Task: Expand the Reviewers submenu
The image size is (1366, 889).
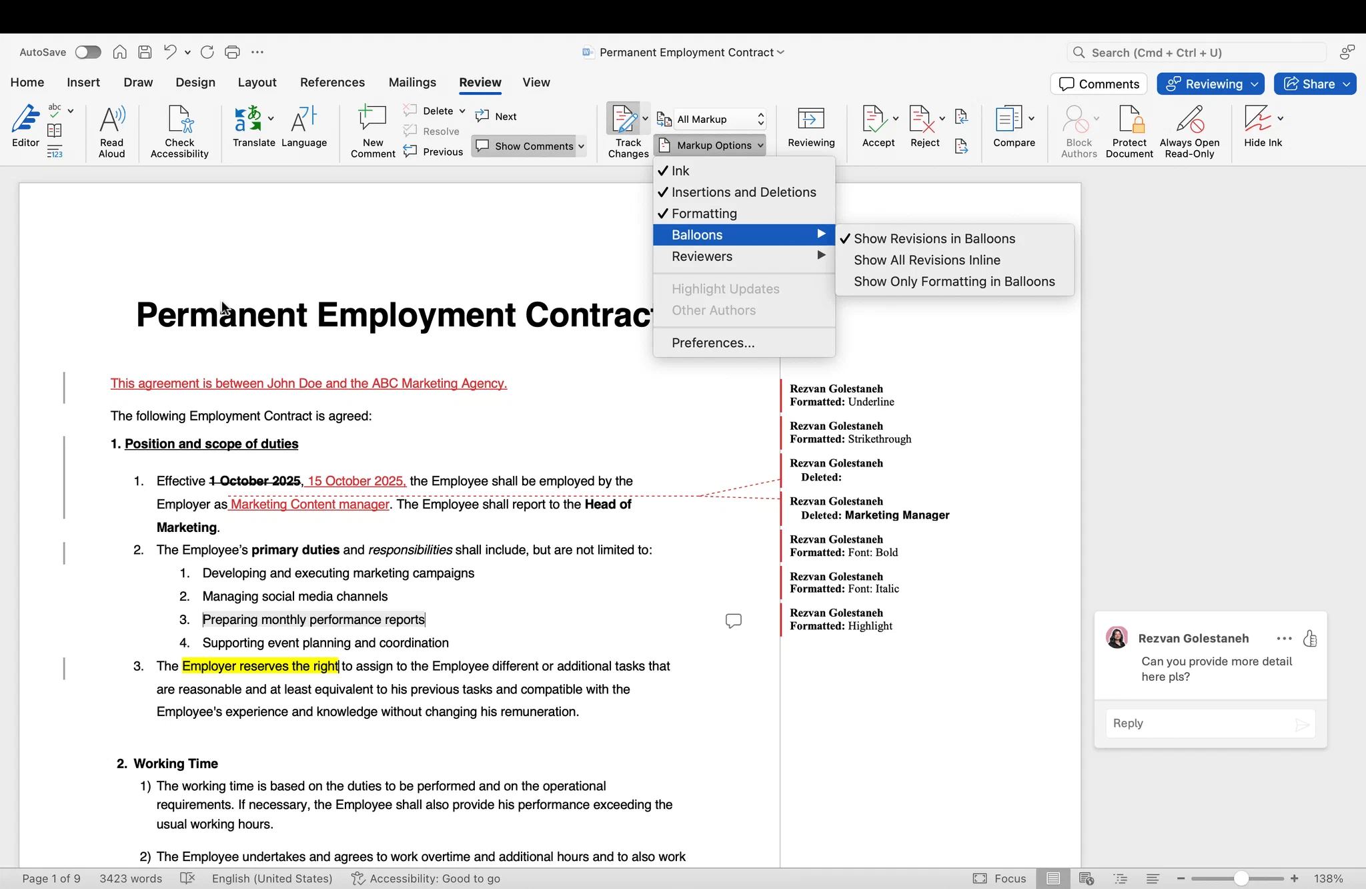Action: pyautogui.click(x=744, y=256)
